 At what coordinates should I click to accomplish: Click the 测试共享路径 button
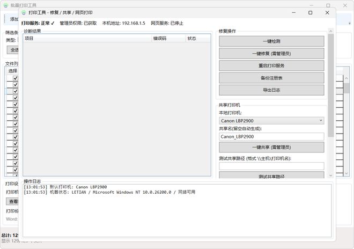271,175
